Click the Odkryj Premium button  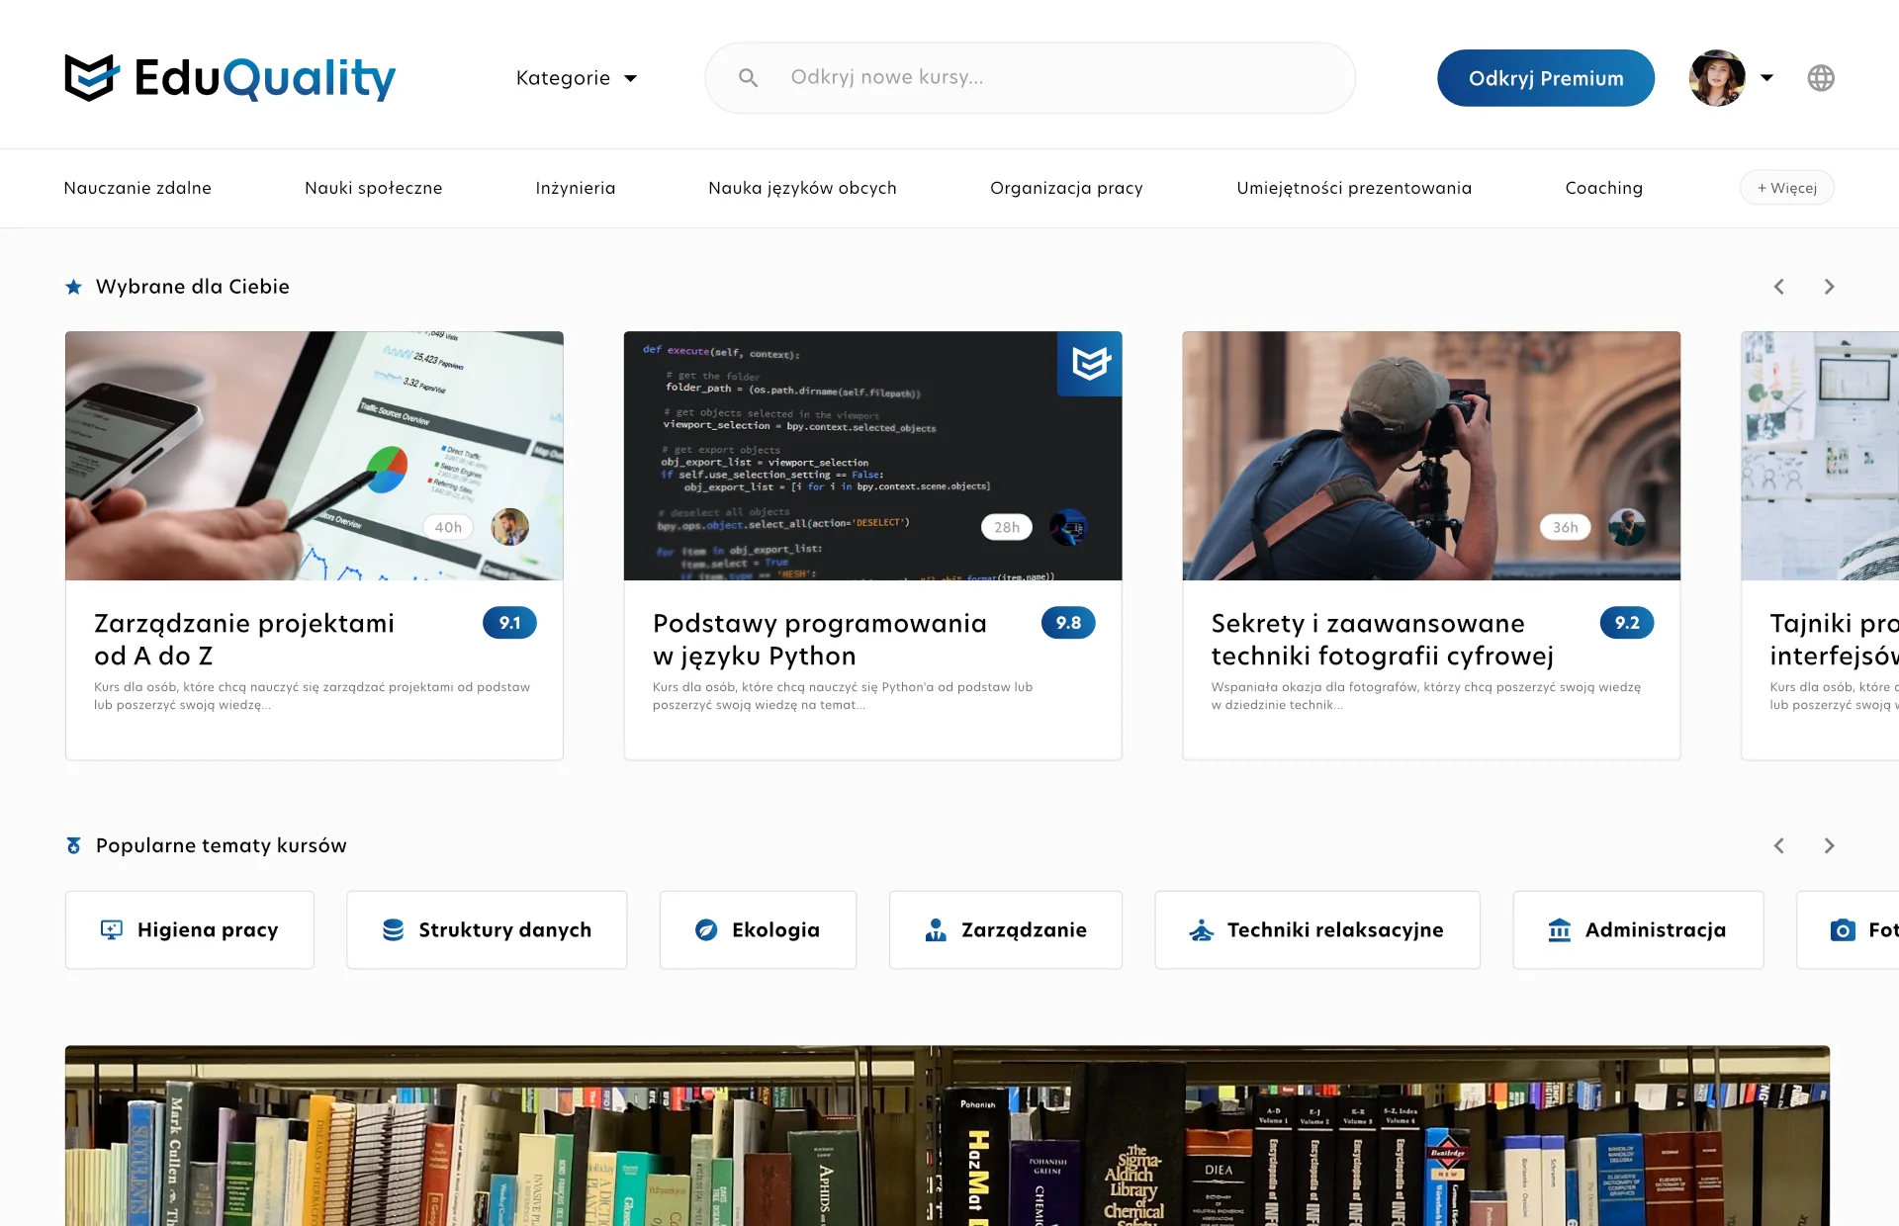pos(1545,78)
